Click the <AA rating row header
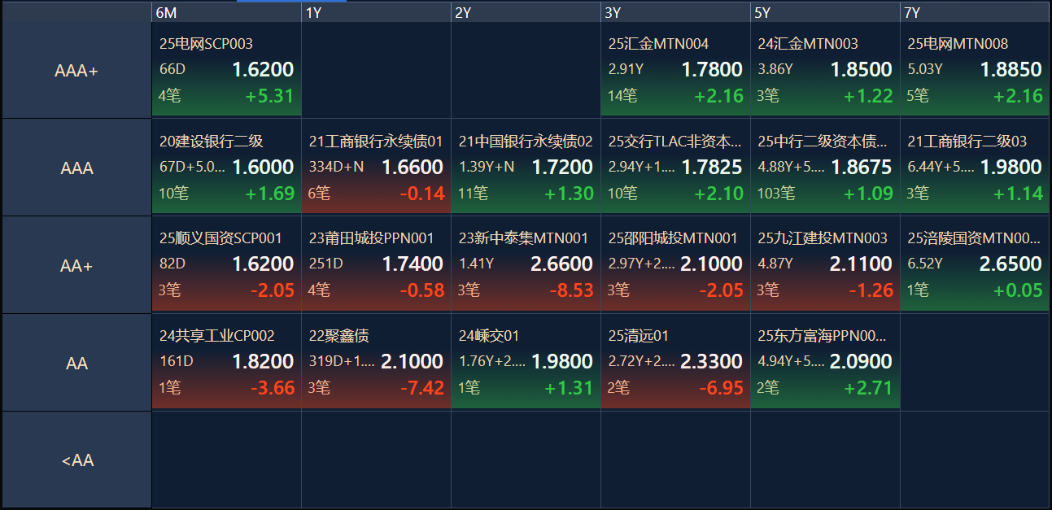 (x=76, y=460)
